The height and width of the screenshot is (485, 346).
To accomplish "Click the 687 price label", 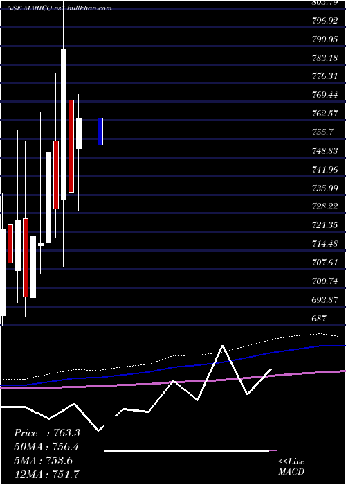I will point(320,318).
